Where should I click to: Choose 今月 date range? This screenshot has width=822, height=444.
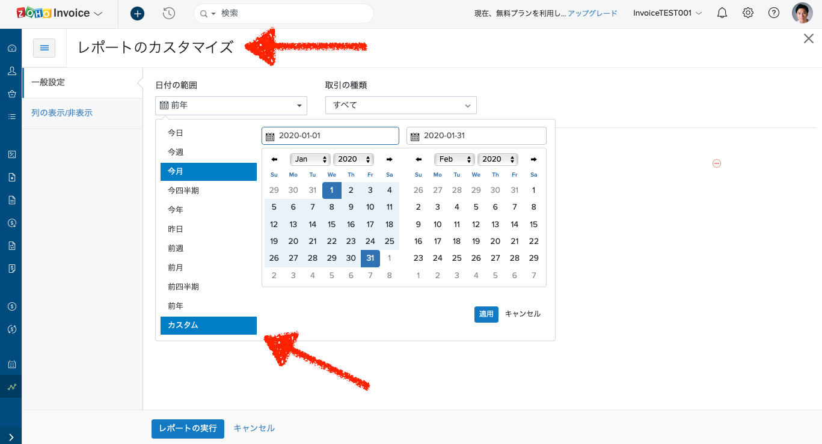coord(209,171)
